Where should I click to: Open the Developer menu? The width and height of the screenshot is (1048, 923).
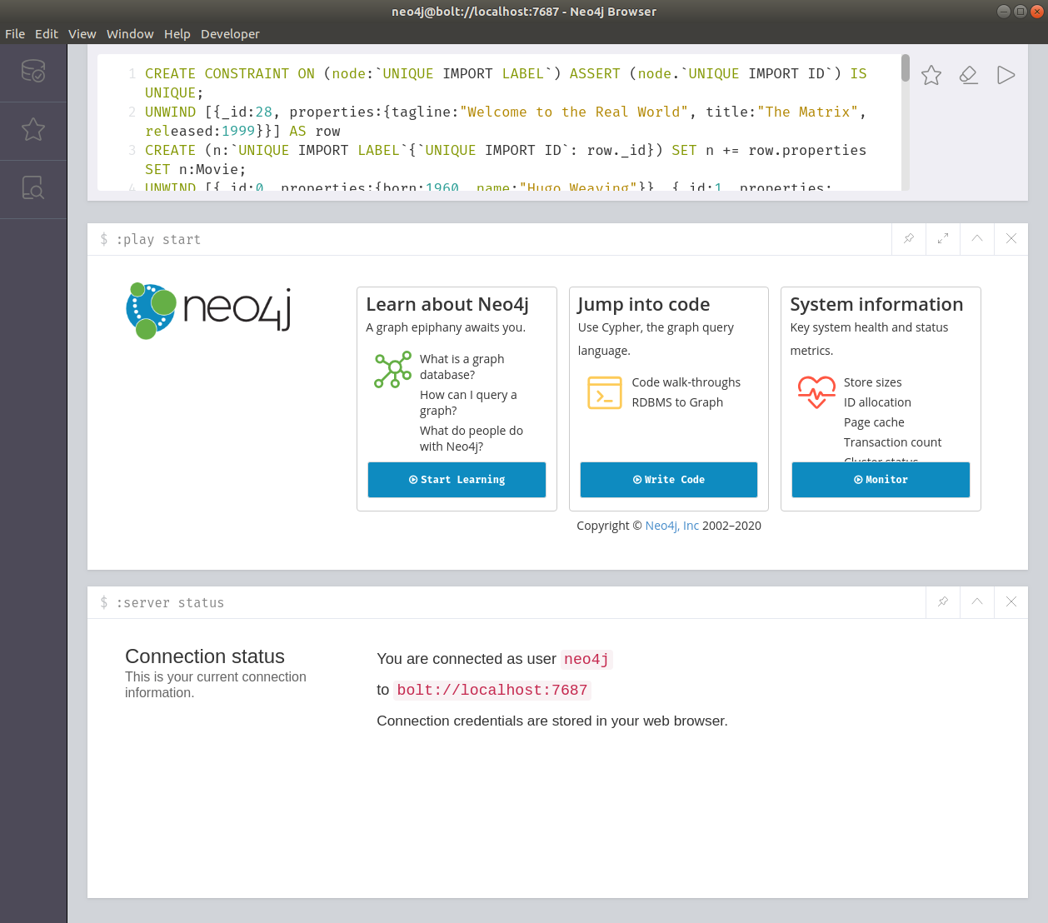230,33
